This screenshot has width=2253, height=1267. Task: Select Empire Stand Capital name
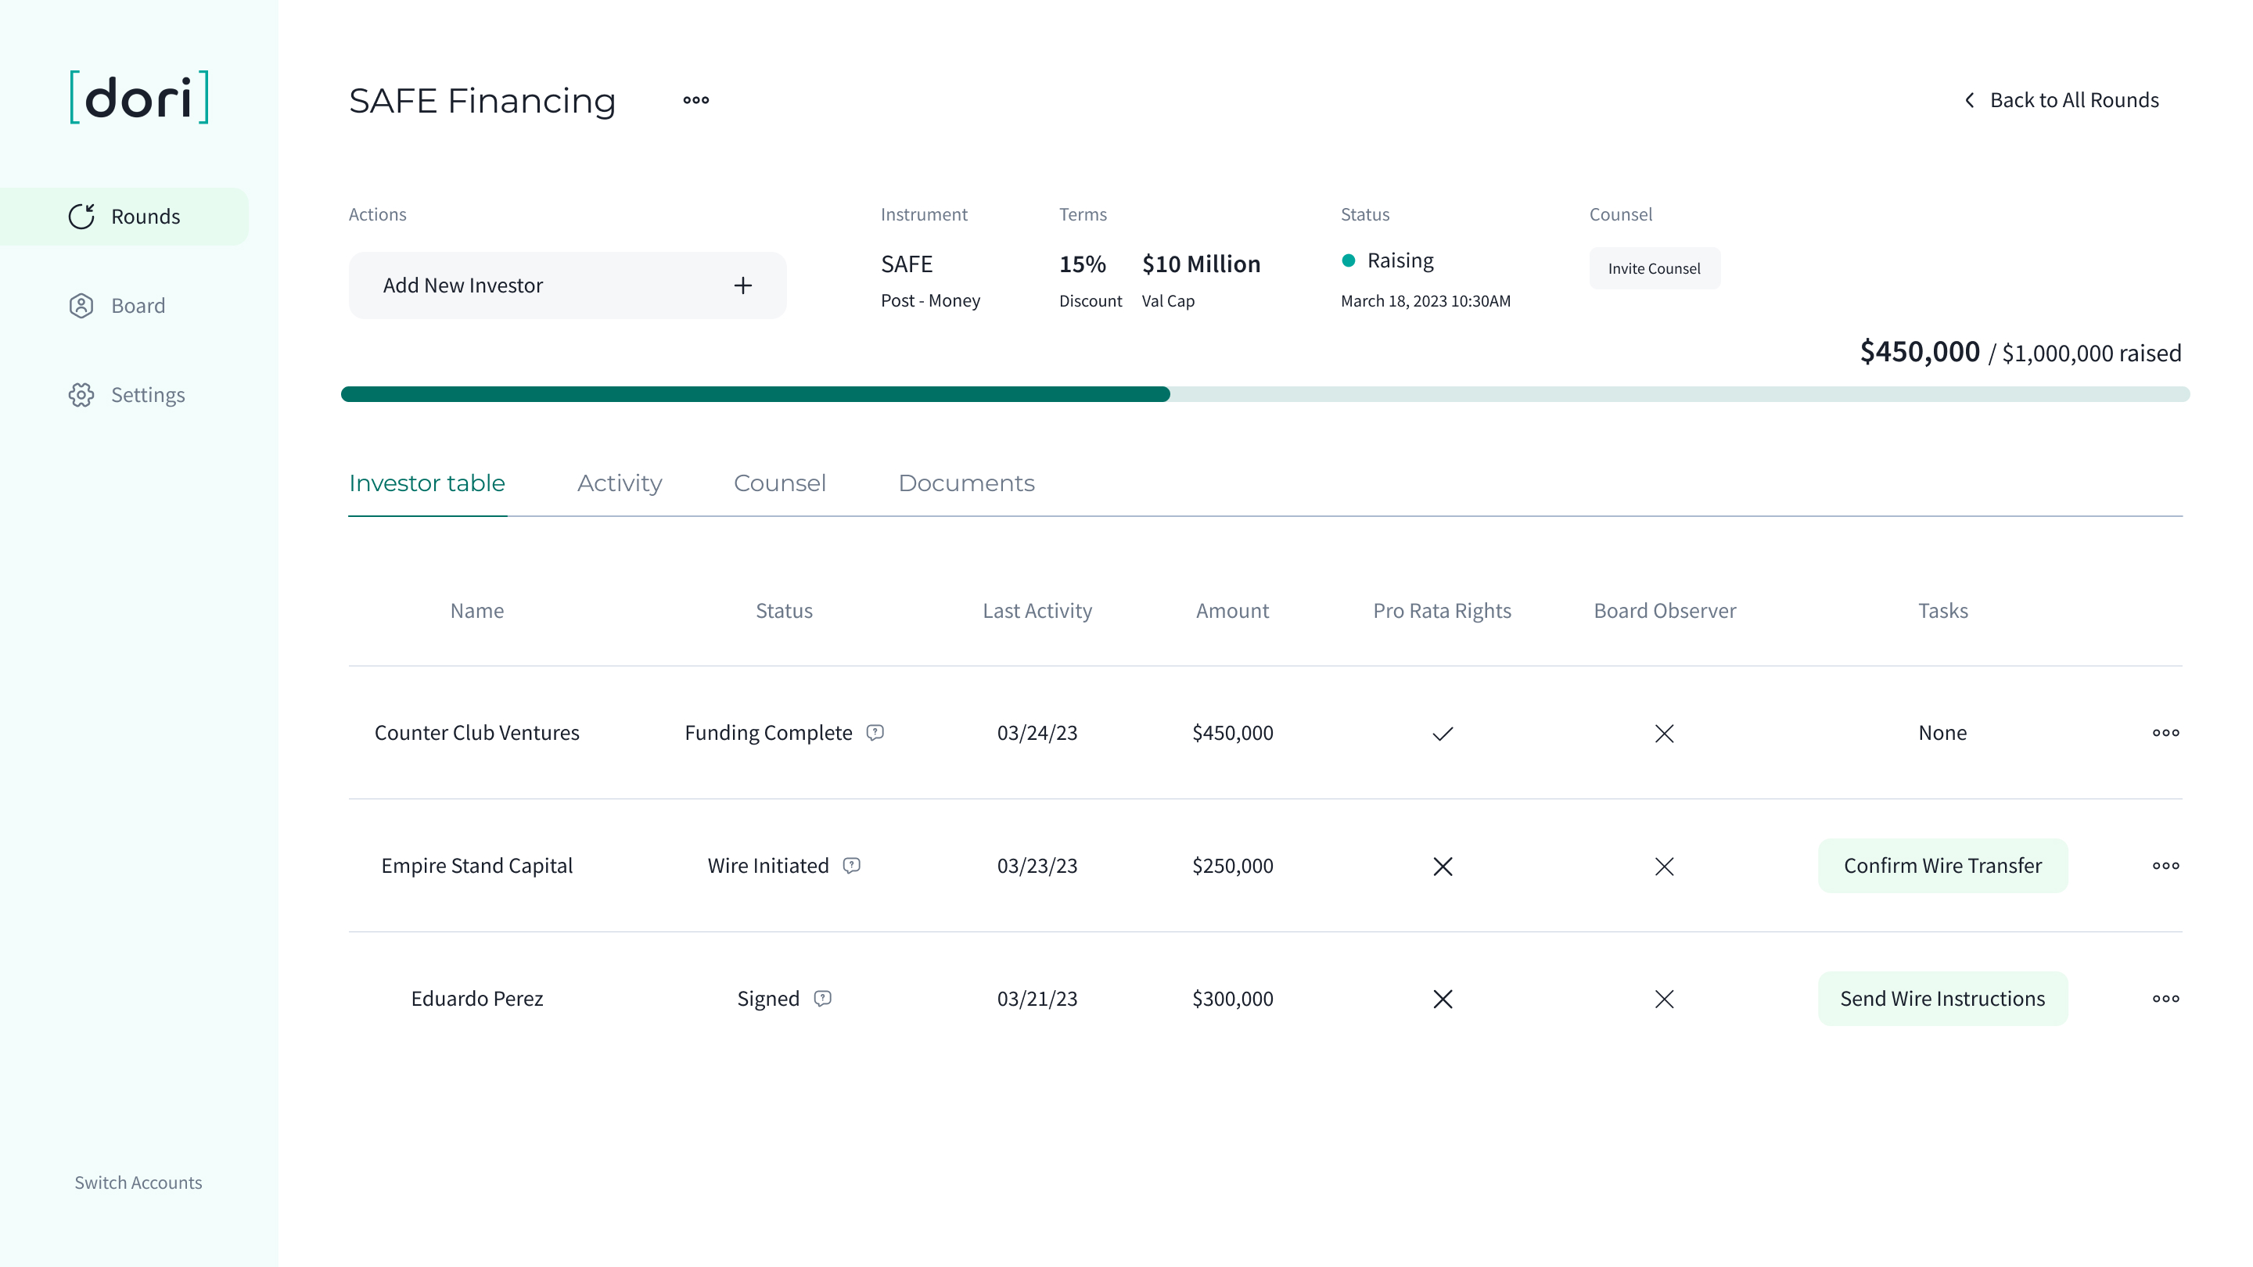(476, 866)
